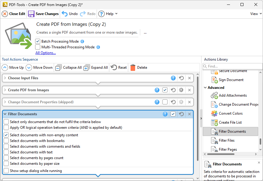Disable the Create PDF from Images step

tap(165, 90)
